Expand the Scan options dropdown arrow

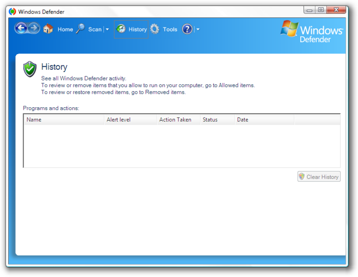tap(107, 29)
